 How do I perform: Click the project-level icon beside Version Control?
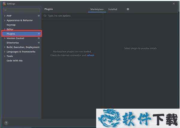tap(39, 38)
